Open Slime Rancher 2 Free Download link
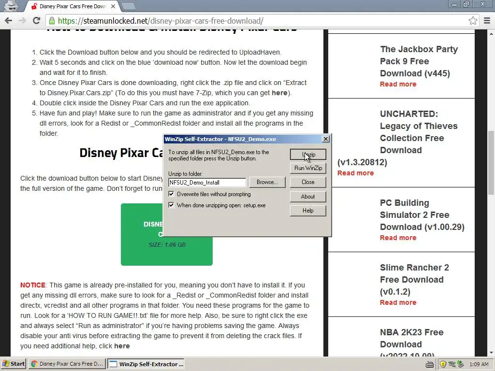495x371 pixels. pos(414,280)
